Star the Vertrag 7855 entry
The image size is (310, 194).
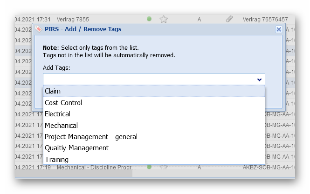click(x=164, y=19)
